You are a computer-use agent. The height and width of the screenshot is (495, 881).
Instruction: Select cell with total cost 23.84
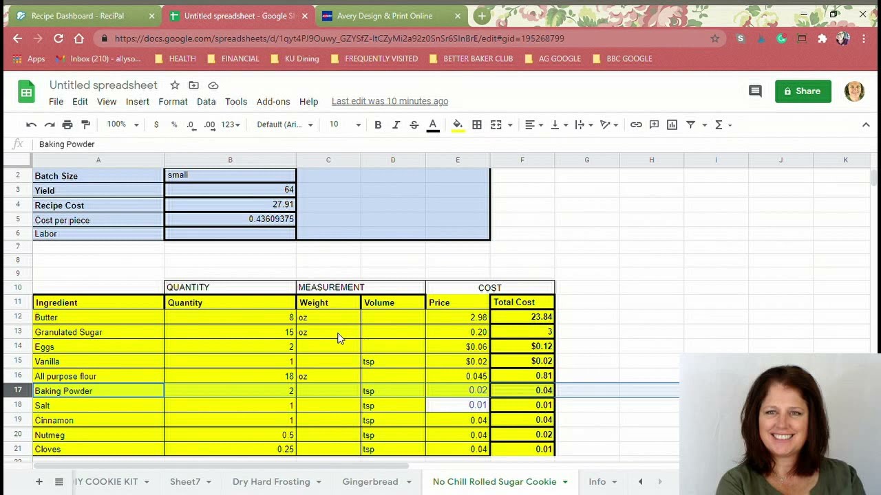coord(522,317)
